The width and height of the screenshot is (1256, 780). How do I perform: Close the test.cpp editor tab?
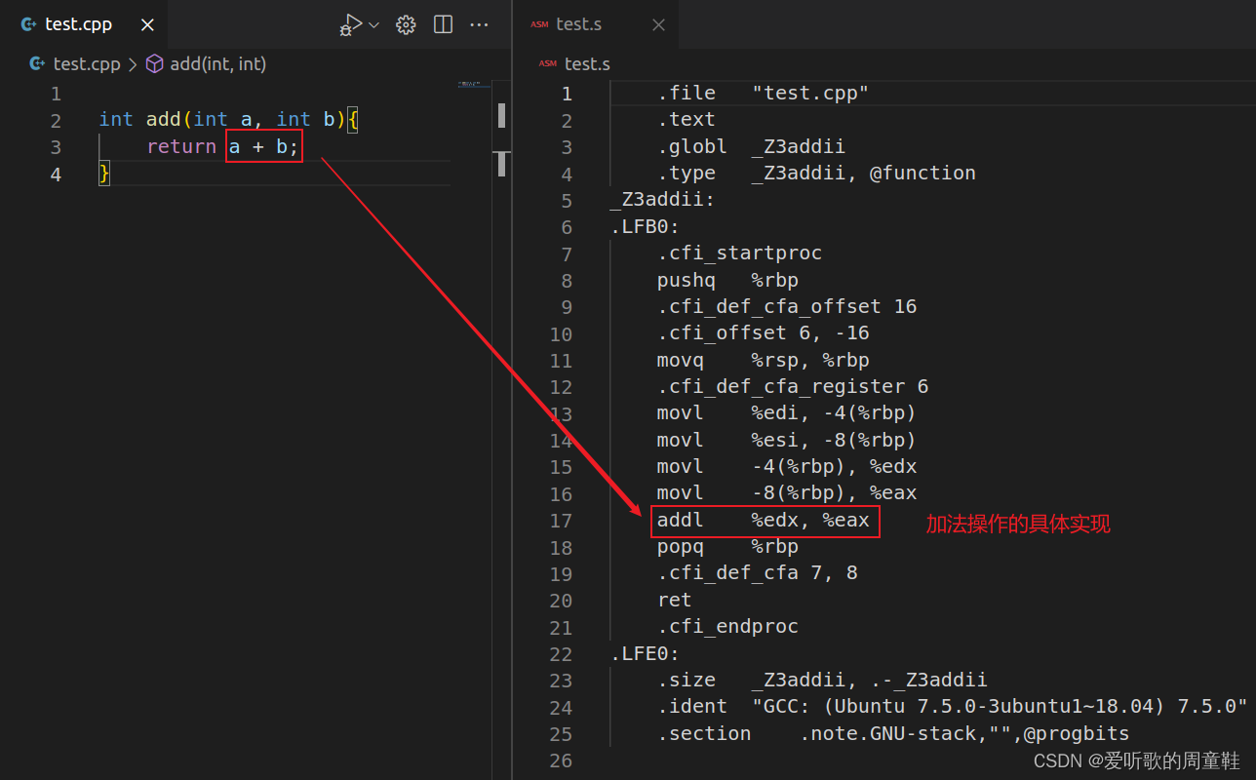point(146,25)
